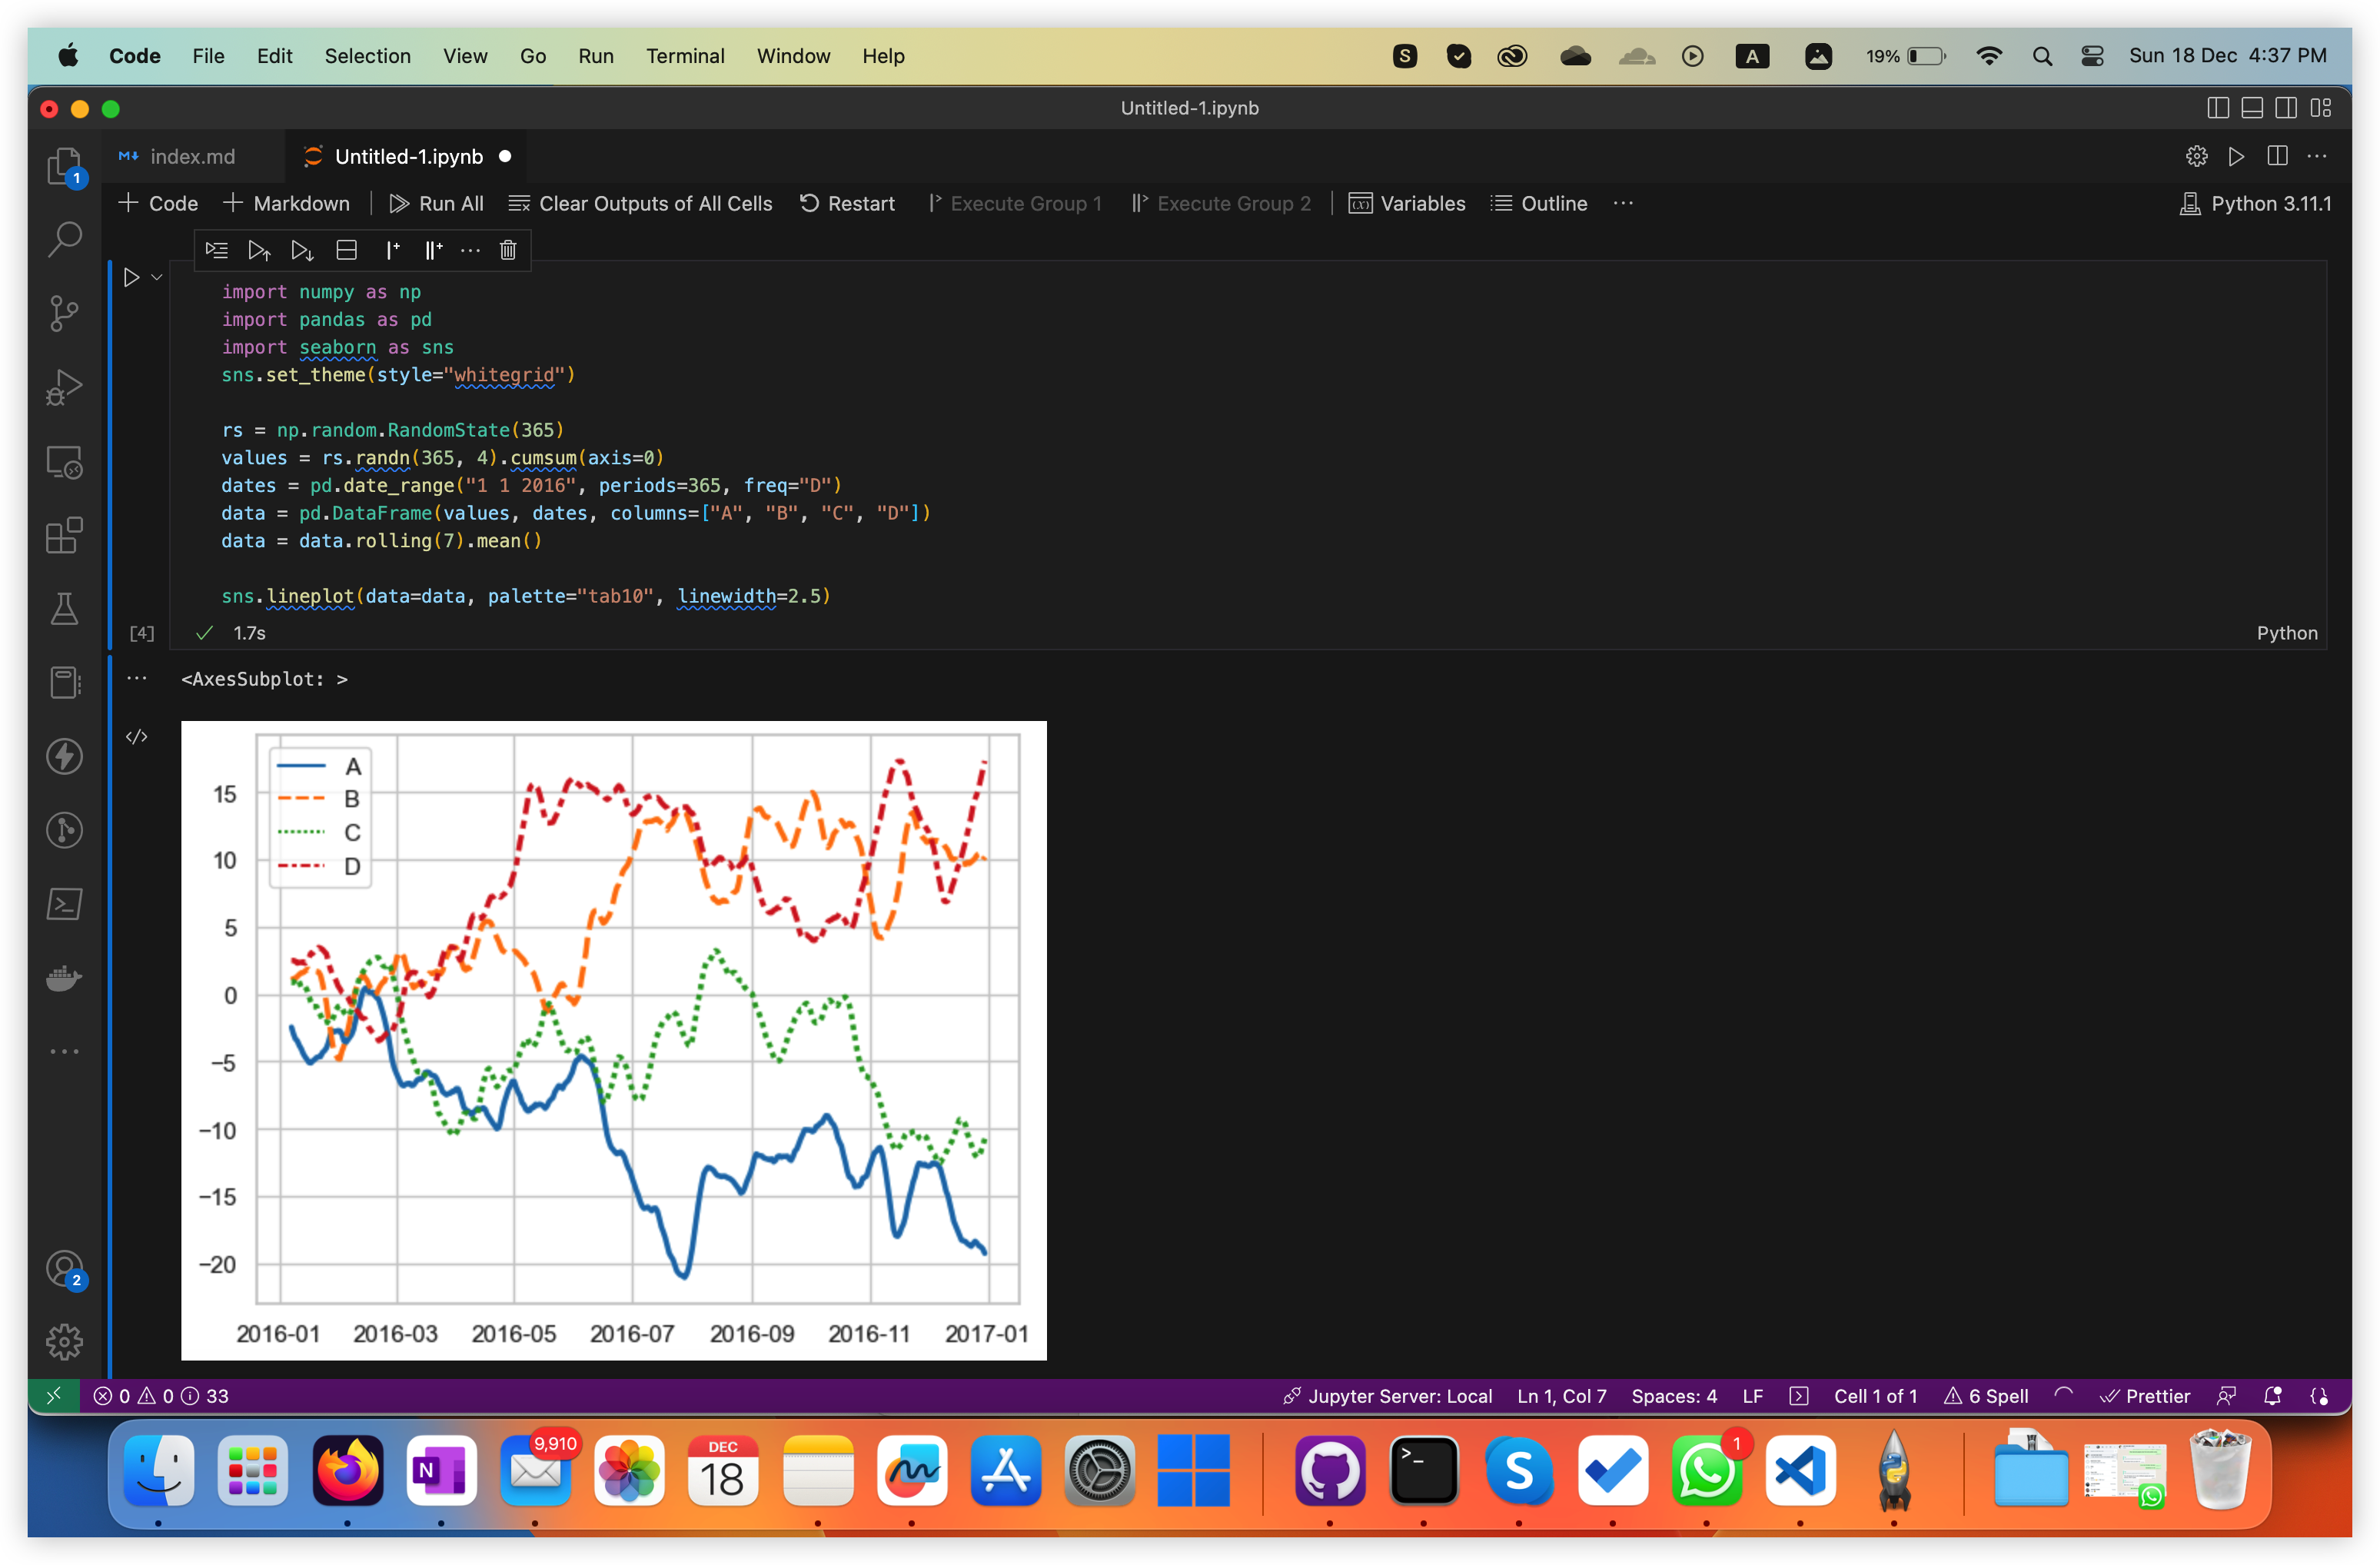Image resolution: width=2380 pixels, height=1565 pixels.
Task: Open the Extensions view
Action: [x=65, y=536]
